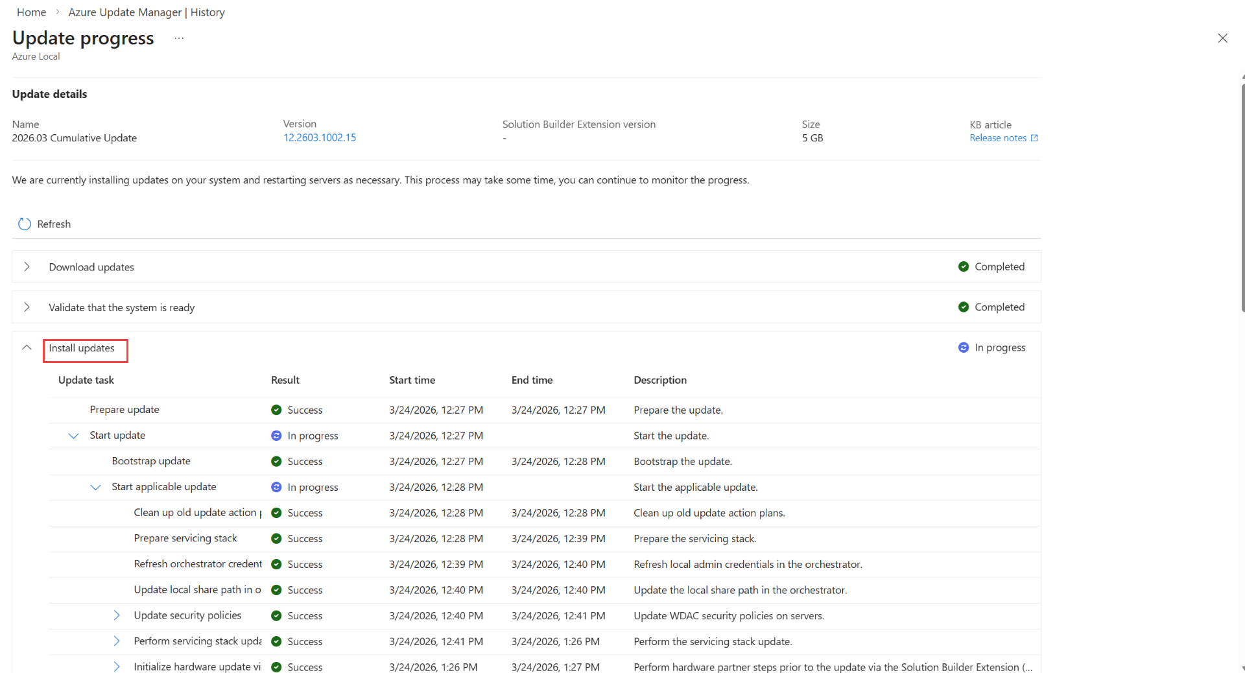Expand the Initialize hardware update task
Viewport: 1245px width, 673px height.
click(117, 667)
